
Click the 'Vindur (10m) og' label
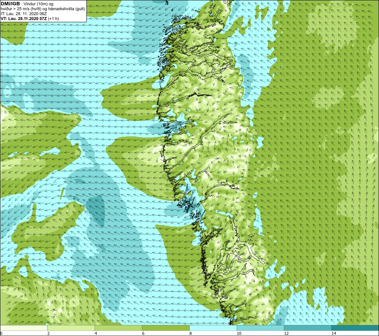coord(39,4)
